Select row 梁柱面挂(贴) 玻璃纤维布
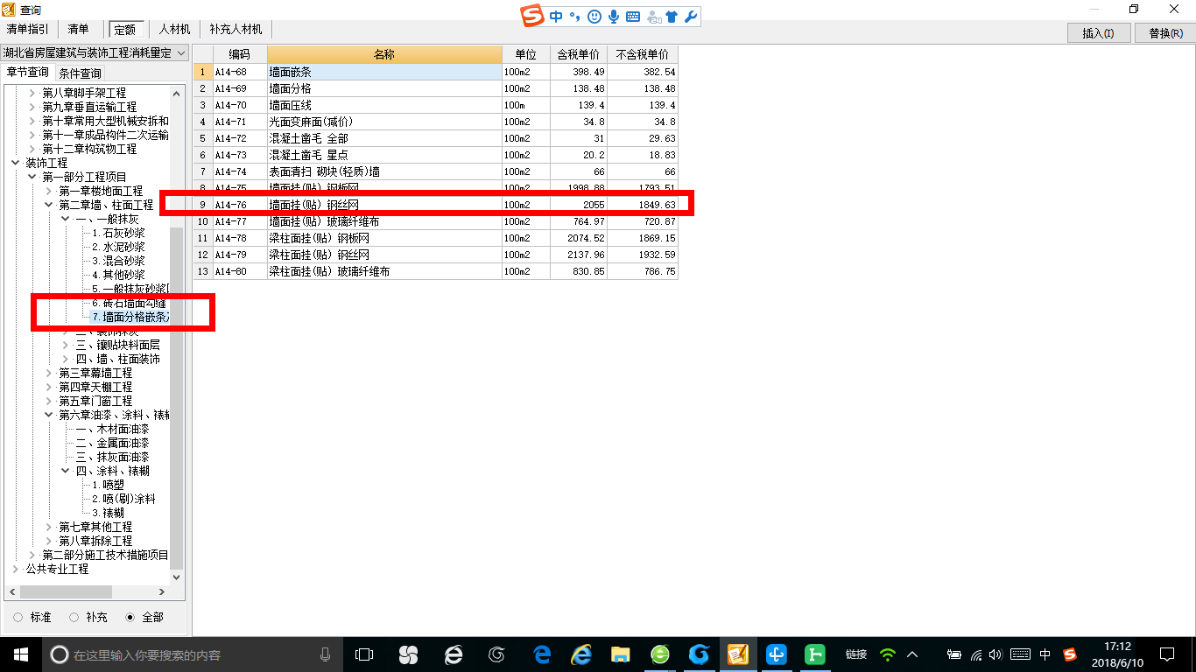Viewport: 1196px width, 672px height. click(x=435, y=271)
